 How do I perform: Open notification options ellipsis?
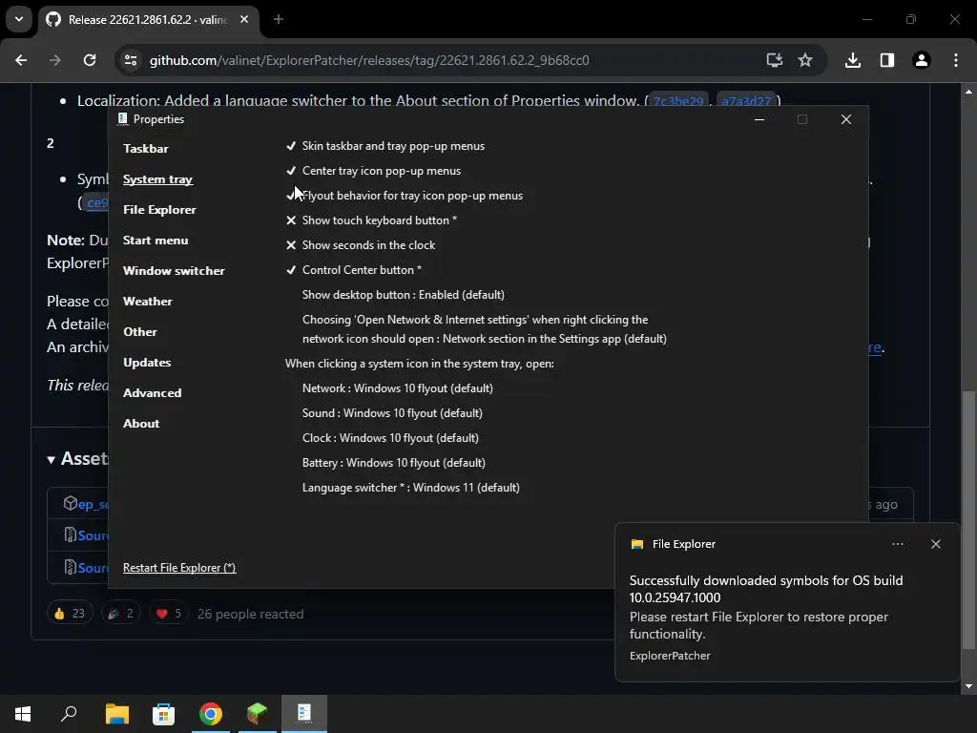(x=898, y=544)
